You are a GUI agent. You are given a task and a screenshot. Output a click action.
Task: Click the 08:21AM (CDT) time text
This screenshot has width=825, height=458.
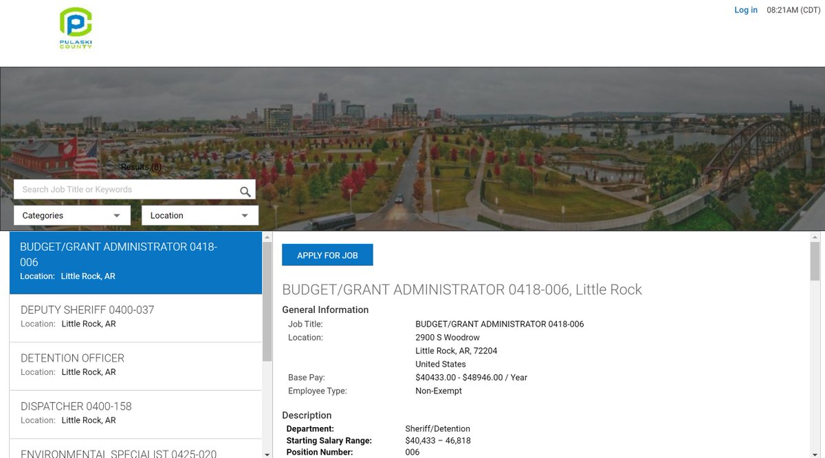[793, 10]
